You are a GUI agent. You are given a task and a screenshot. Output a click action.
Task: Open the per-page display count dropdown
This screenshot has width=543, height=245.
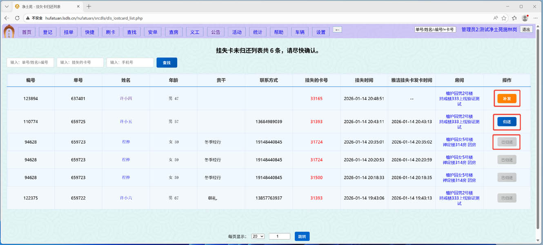click(x=258, y=236)
